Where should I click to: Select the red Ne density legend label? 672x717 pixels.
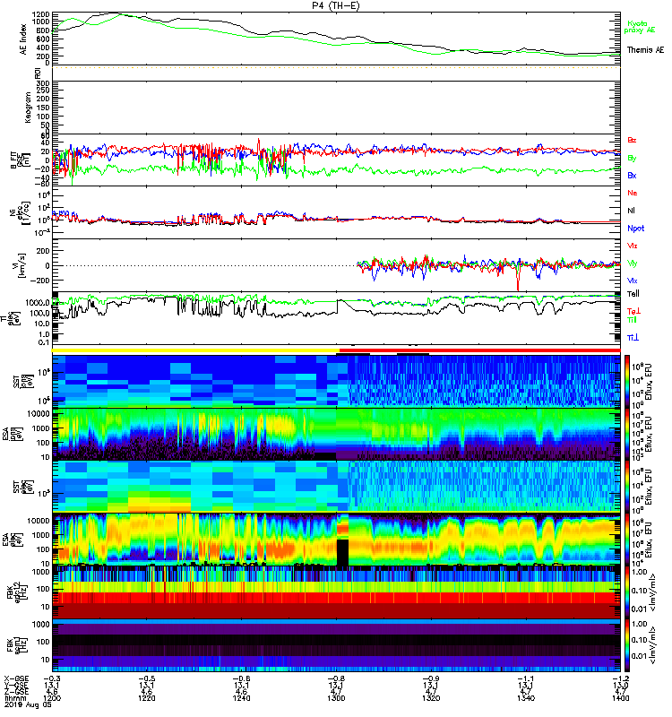pyautogui.click(x=633, y=193)
